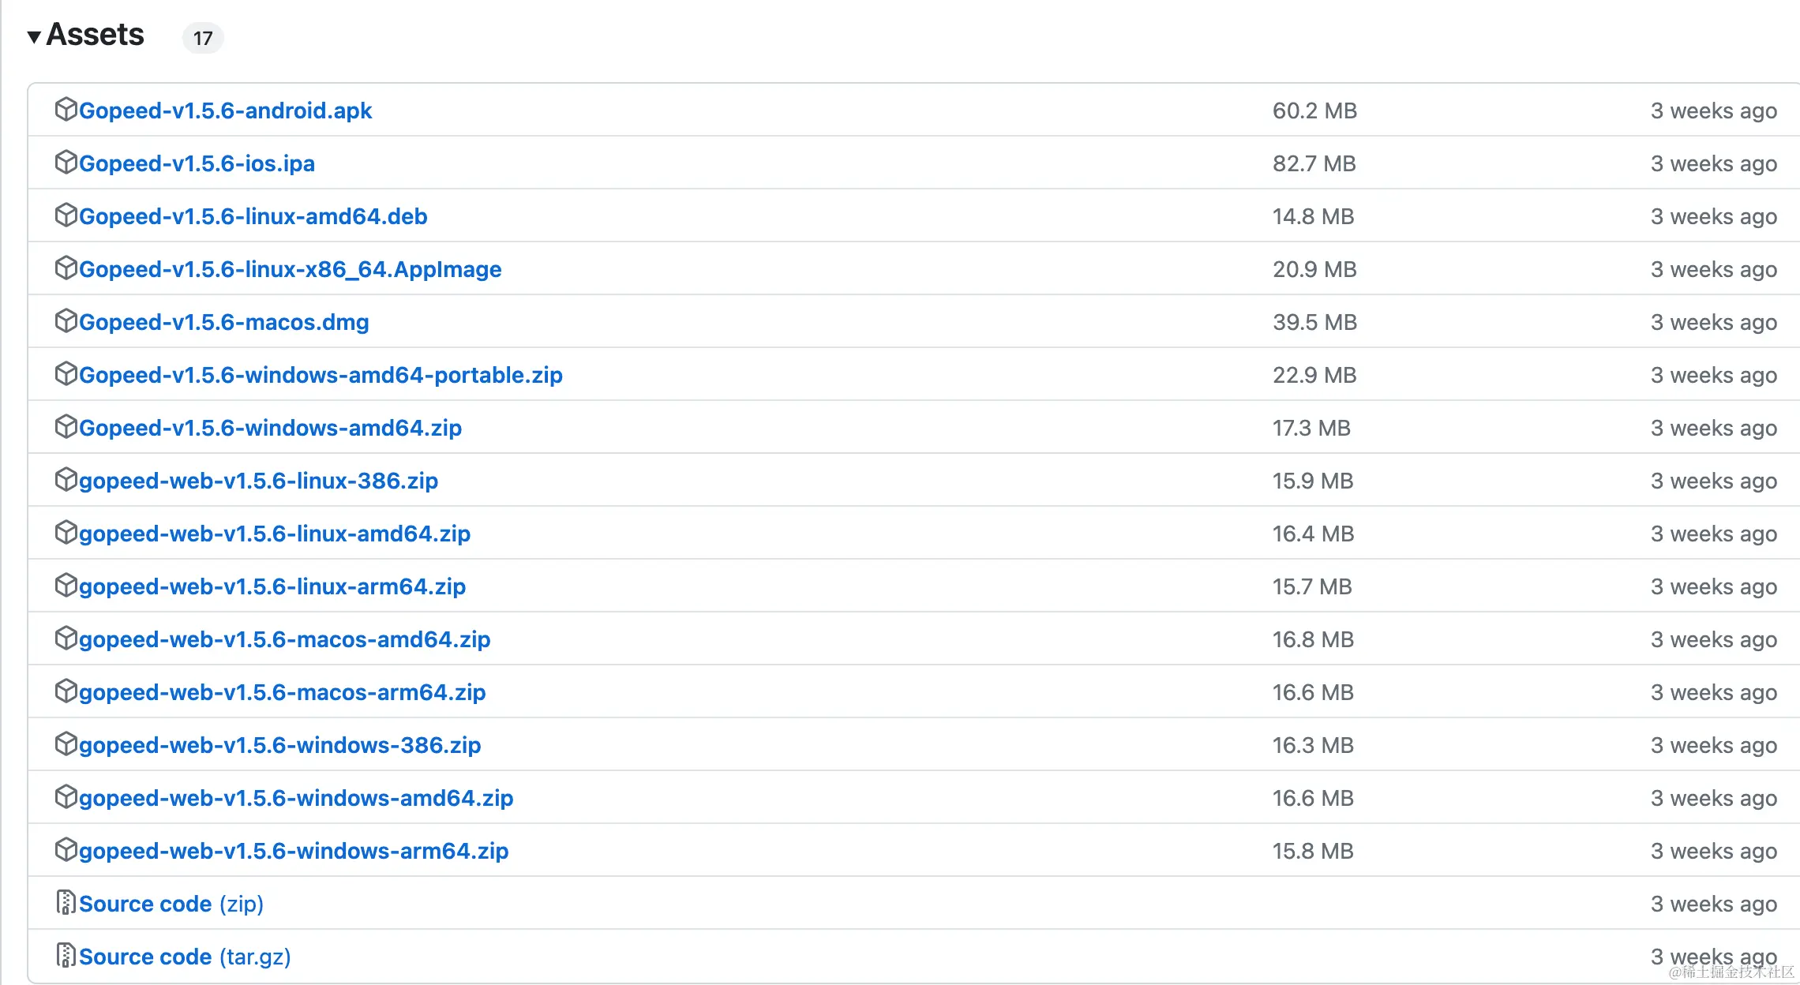Click zip file icon beside Source code (tar.gz)
The image size is (1800, 985).
coord(66,955)
